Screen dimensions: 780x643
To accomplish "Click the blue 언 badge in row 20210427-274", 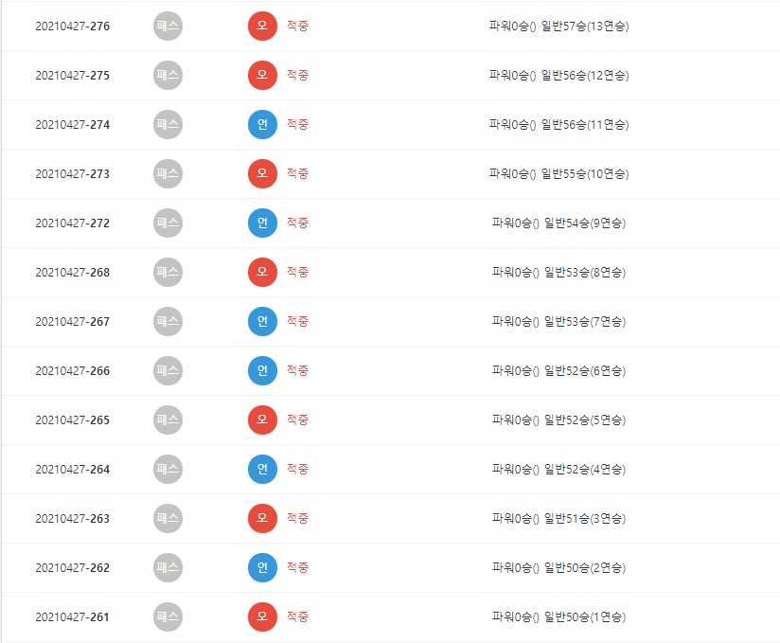I will 262,125.
